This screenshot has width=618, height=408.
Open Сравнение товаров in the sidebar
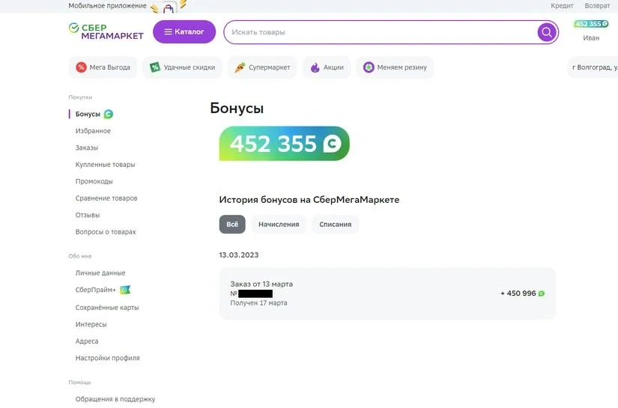[x=106, y=198]
